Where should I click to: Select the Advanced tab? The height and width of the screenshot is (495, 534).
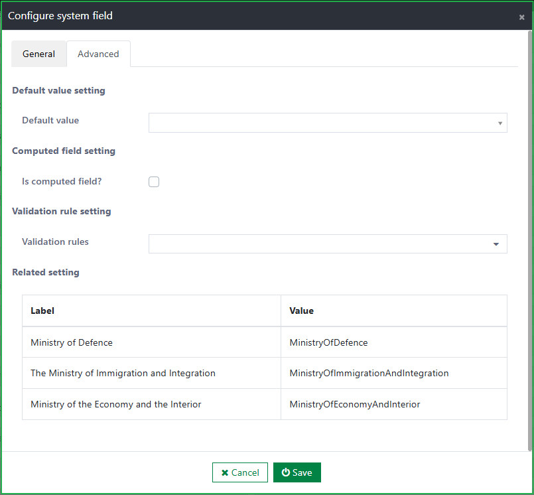coord(98,54)
